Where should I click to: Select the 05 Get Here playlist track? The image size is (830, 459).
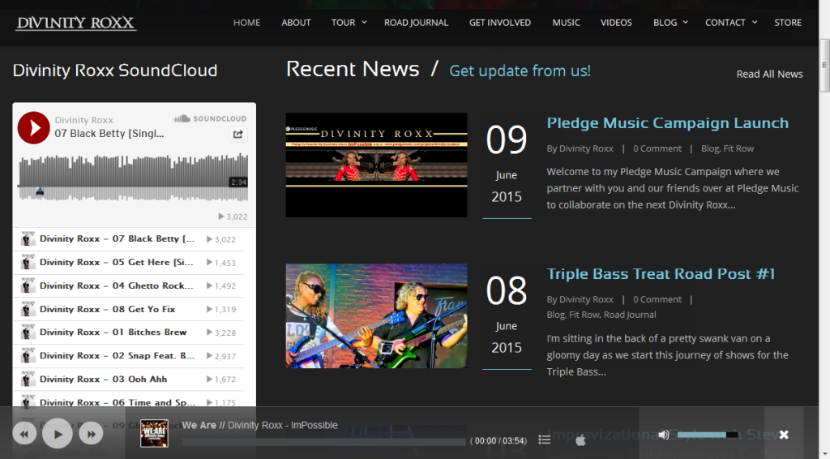(x=128, y=263)
